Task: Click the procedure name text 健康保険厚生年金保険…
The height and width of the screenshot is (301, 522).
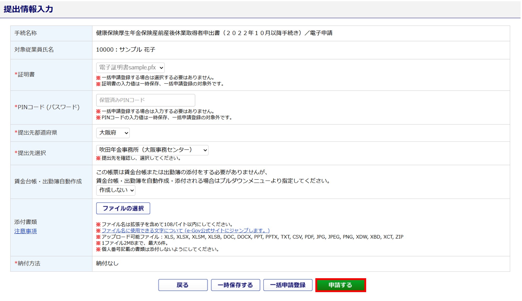Action: pyautogui.click(x=214, y=33)
